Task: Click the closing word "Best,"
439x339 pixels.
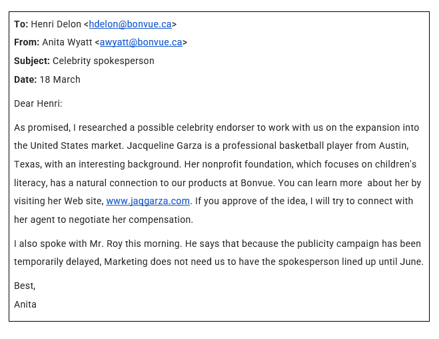Action: [25, 286]
